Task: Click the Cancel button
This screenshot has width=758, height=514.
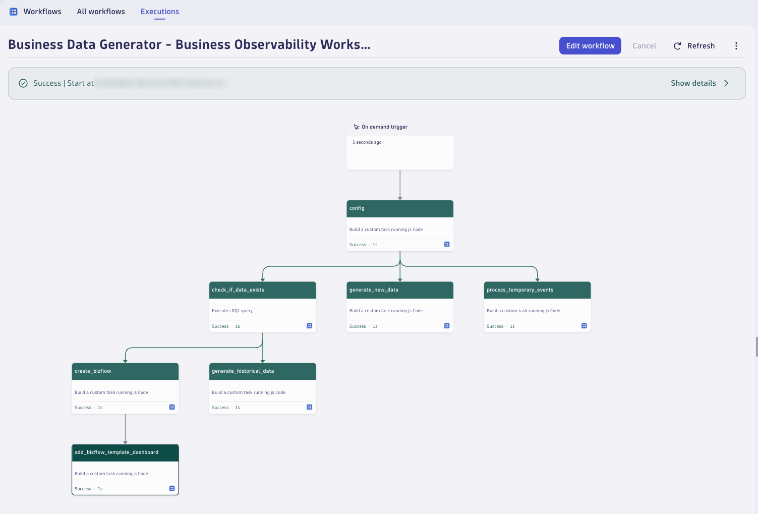Action: pyautogui.click(x=645, y=46)
